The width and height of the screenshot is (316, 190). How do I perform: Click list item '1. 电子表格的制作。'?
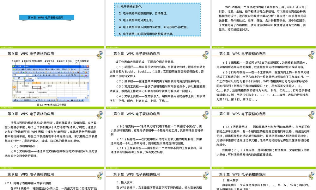click(x=130, y=7)
